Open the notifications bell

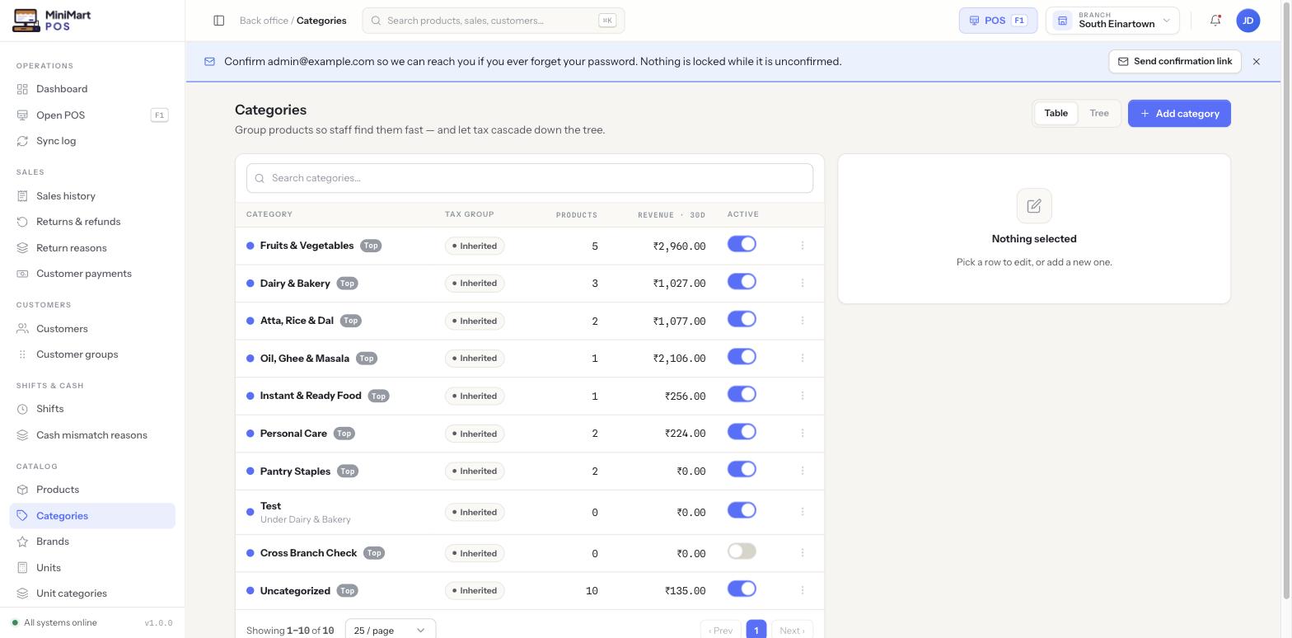click(1215, 21)
